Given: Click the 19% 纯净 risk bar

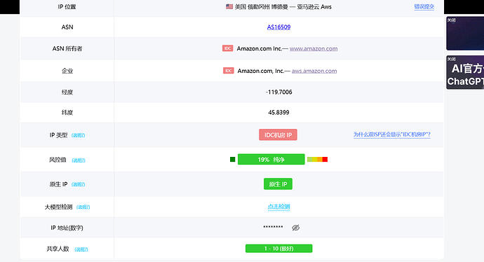Looking at the screenshot, I should click(x=271, y=159).
